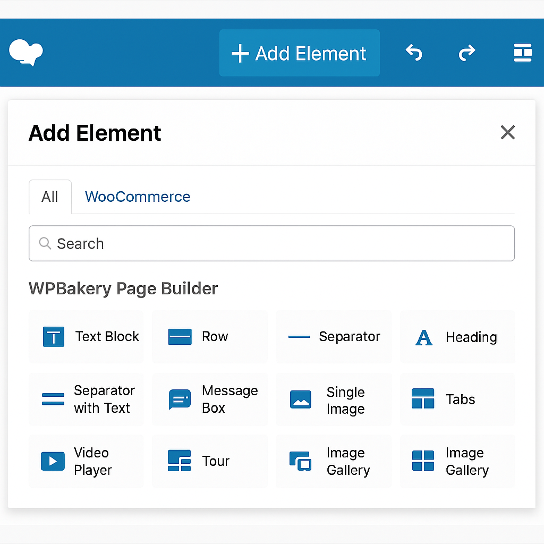Click the undo arrow icon

pyautogui.click(x=414, y=53)
